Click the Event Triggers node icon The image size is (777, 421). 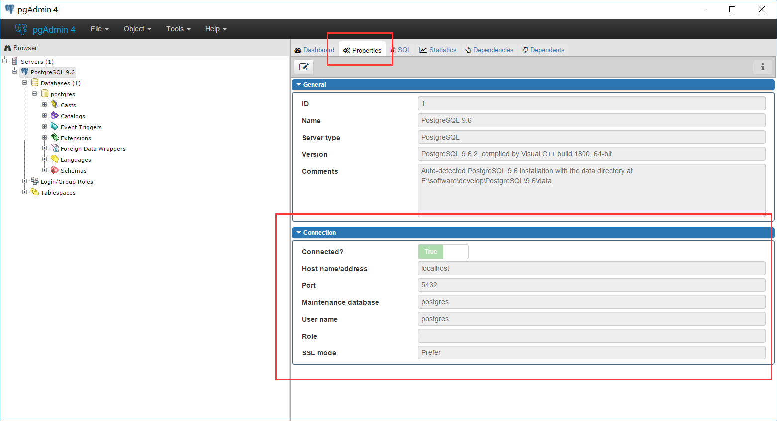click(x=55, y=127)
